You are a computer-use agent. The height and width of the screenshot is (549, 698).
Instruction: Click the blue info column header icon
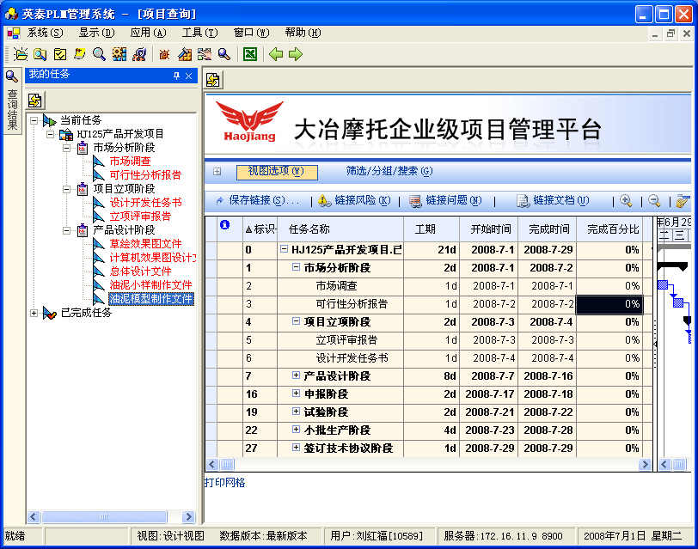tap(225, 225)
